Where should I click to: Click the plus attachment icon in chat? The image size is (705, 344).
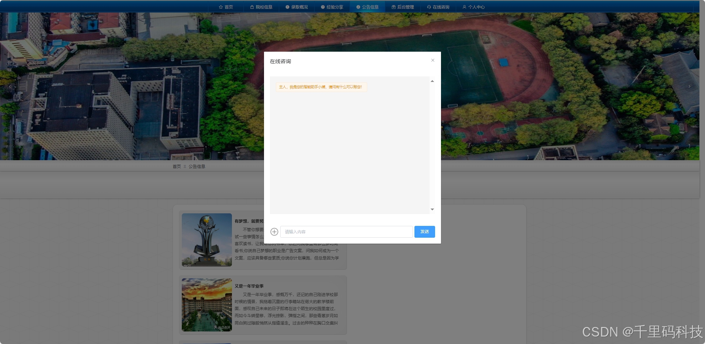[x=274, y=232]
